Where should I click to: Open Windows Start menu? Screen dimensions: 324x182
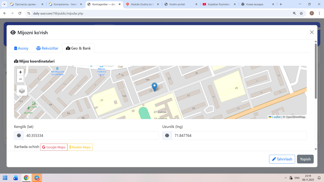(x=5, y=178)
